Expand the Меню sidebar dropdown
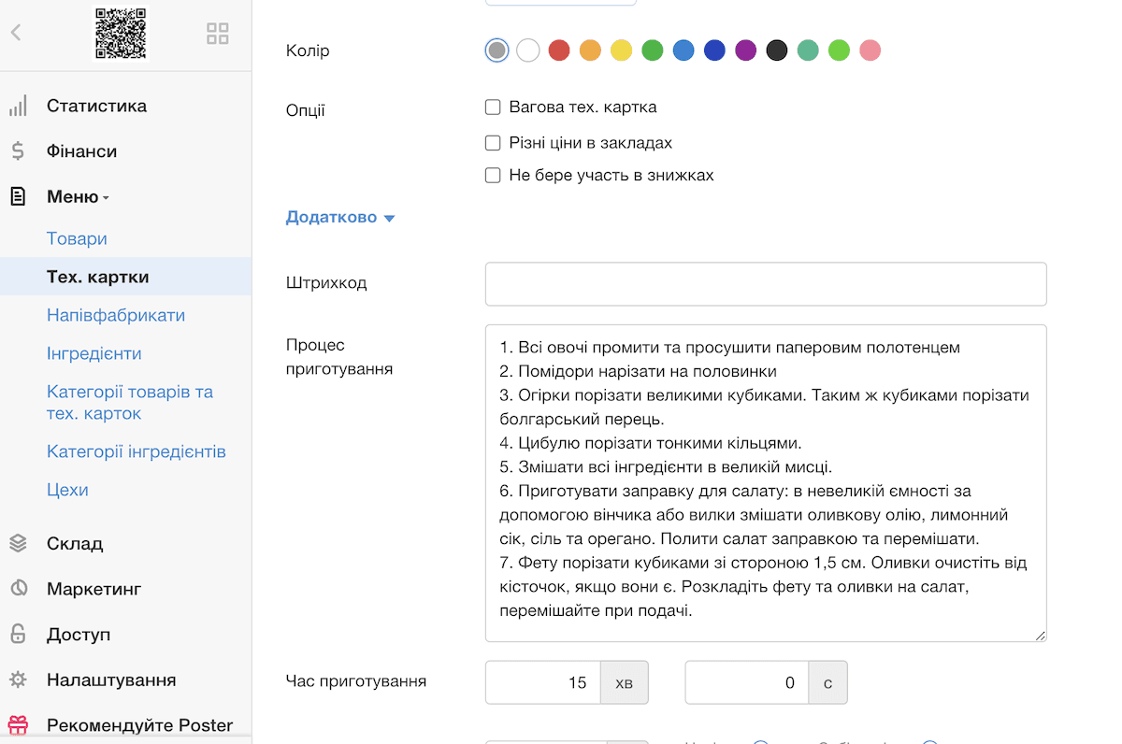Viewport: 1122px width, 744px height. 79,197
